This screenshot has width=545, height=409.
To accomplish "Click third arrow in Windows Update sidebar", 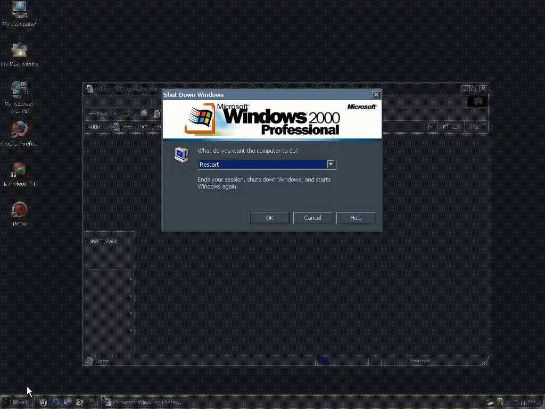I will [131, 313].
